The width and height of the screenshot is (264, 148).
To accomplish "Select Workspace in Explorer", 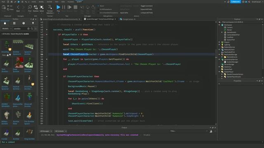I will click(228, 25).
